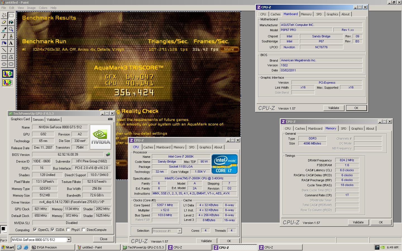
Task: Select the Ellipse shape tool
Action: [x=4, y=64]
